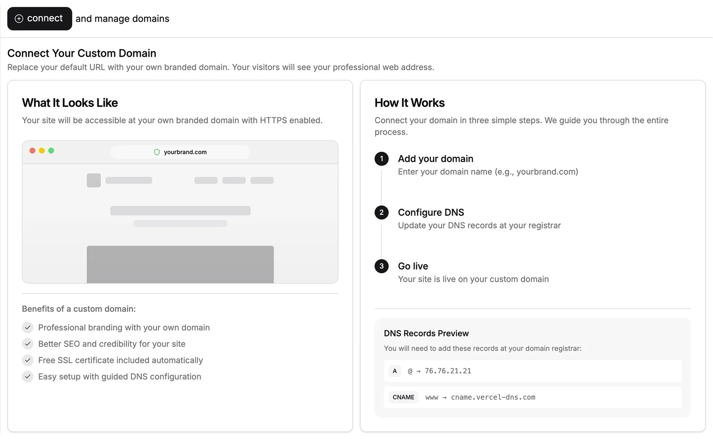This screenshot has height=439, width=713.
Task: Click the checkmark beside Professional branding
Action: tap(28, 328)
